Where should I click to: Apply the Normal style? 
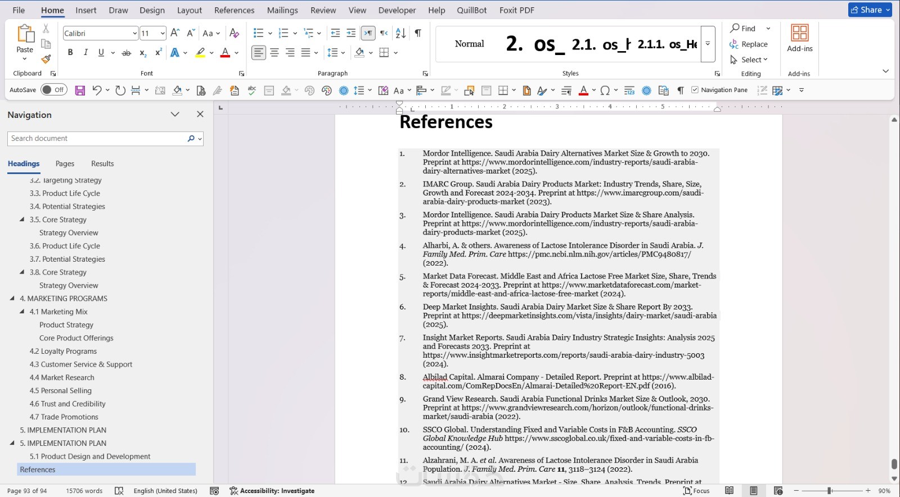coord(470,44)
